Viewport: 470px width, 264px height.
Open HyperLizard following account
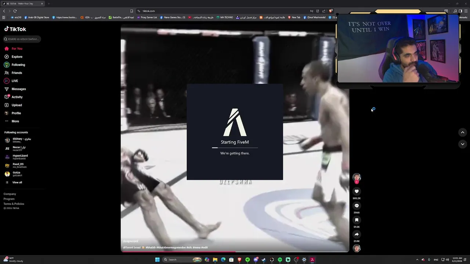pos(17,157)
